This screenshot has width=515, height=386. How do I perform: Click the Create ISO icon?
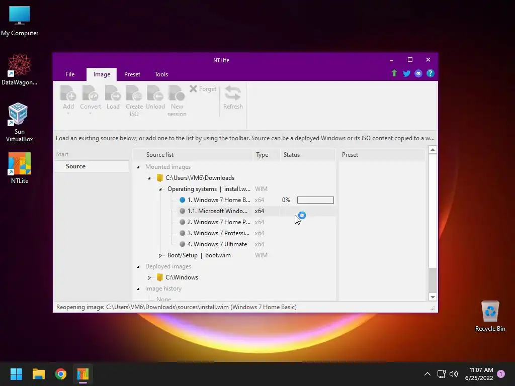(134, 93)
